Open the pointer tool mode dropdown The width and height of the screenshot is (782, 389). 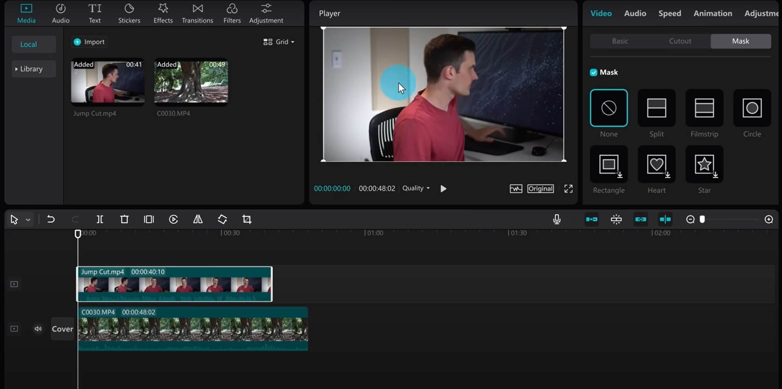tap(28, 220)
